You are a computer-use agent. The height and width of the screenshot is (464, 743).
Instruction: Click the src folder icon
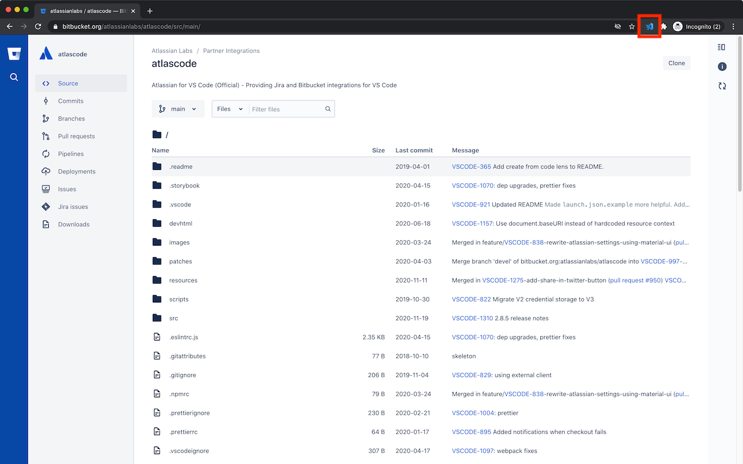click(x=157, y=318)
